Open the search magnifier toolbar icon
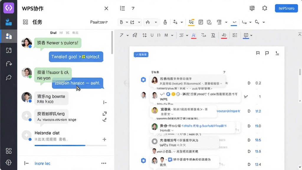302x170 pixels. pos(257,22)
